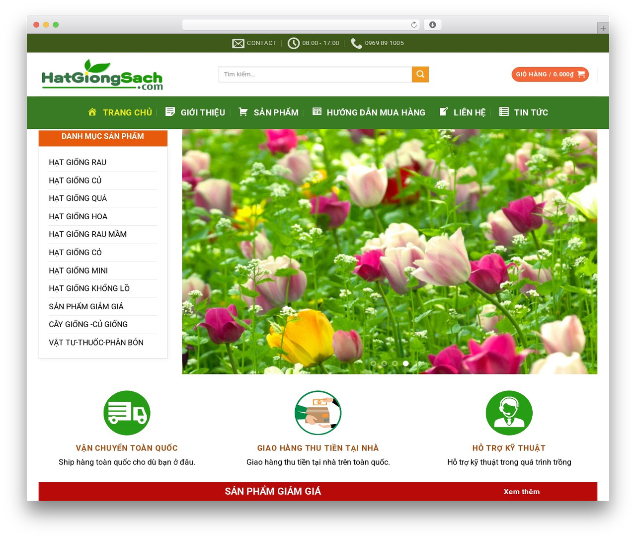Open the Tin tức menu item

point(524,112)
